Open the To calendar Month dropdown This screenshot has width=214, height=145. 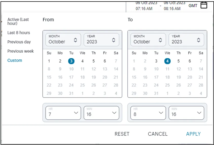(x=148, y=40)
